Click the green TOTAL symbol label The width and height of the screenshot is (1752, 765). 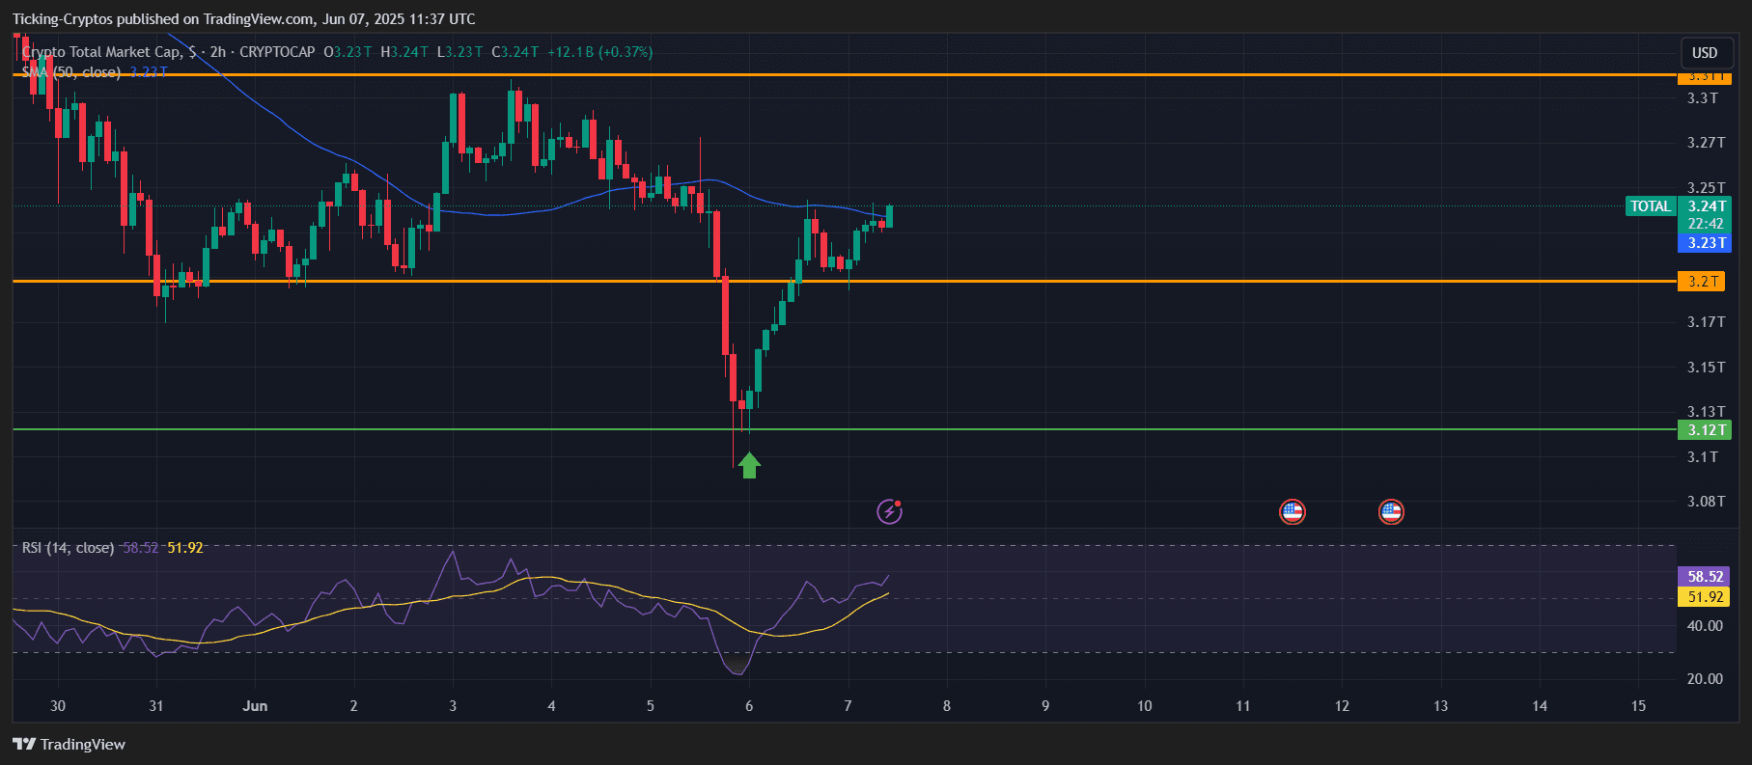click(1650, 206)
